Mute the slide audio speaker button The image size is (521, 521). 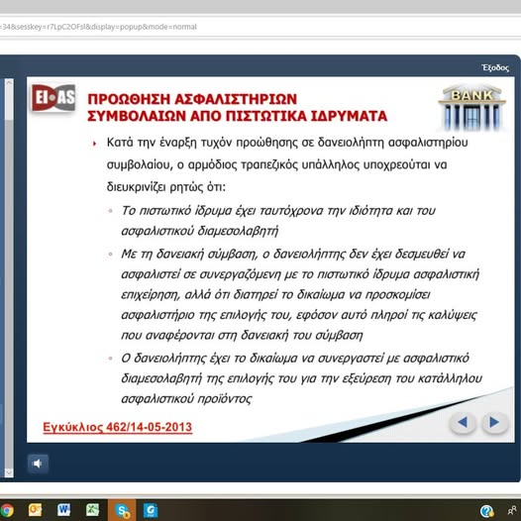point(38,464)
